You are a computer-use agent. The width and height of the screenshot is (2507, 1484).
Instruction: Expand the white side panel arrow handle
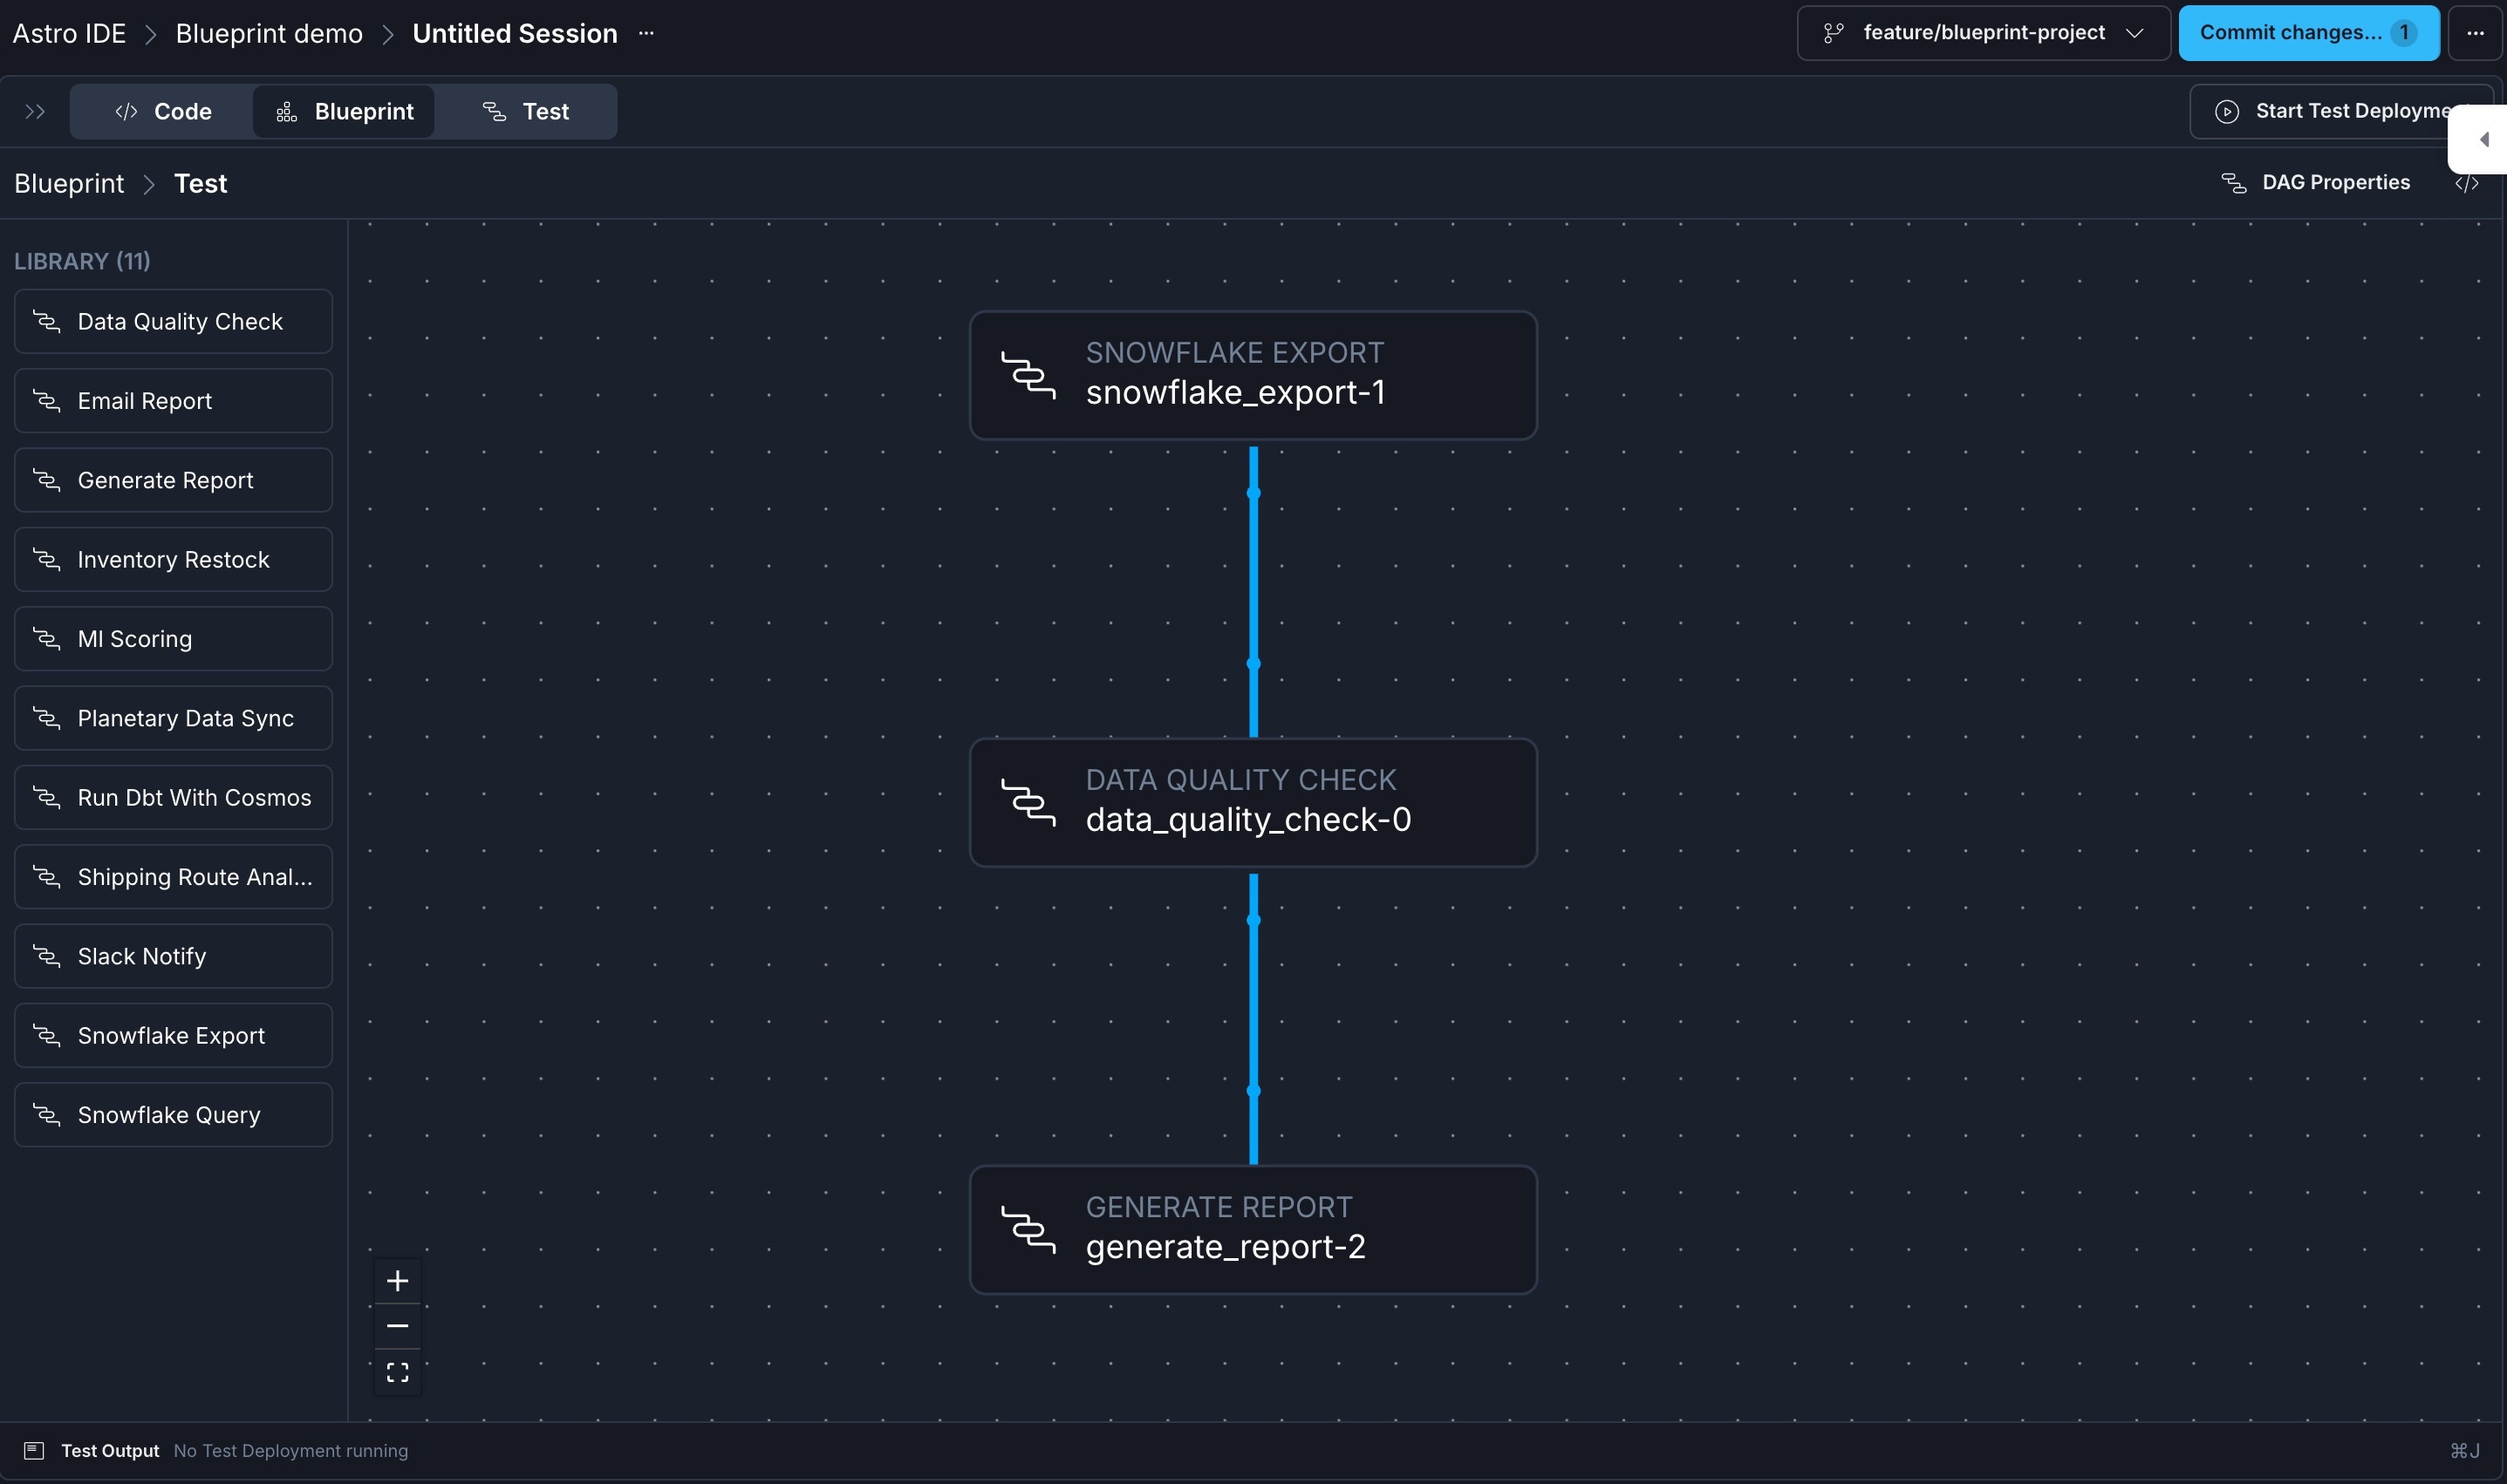pos(2483,139)
